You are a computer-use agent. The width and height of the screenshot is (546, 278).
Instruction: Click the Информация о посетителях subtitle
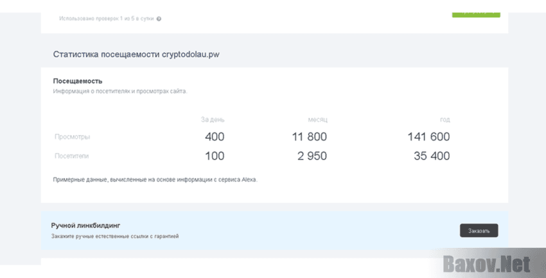120,92
